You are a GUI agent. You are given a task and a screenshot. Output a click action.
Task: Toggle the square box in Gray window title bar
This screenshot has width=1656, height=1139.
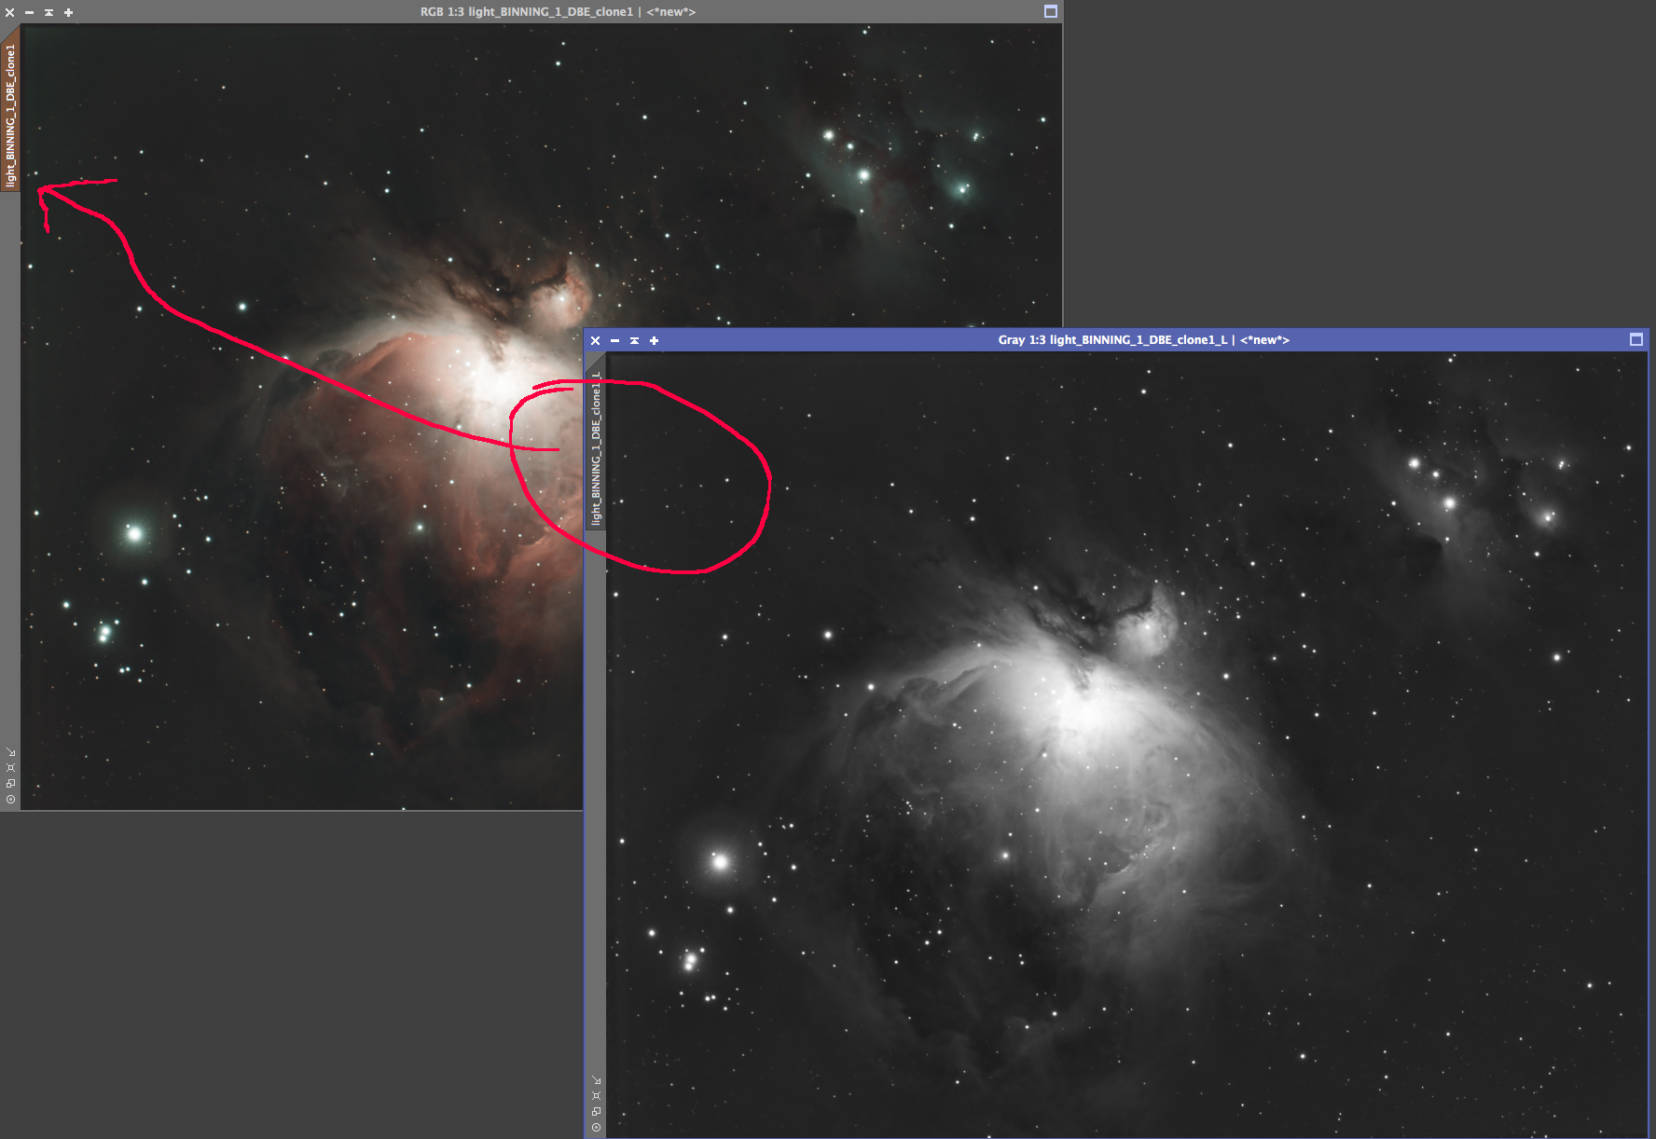[1635, 339]
